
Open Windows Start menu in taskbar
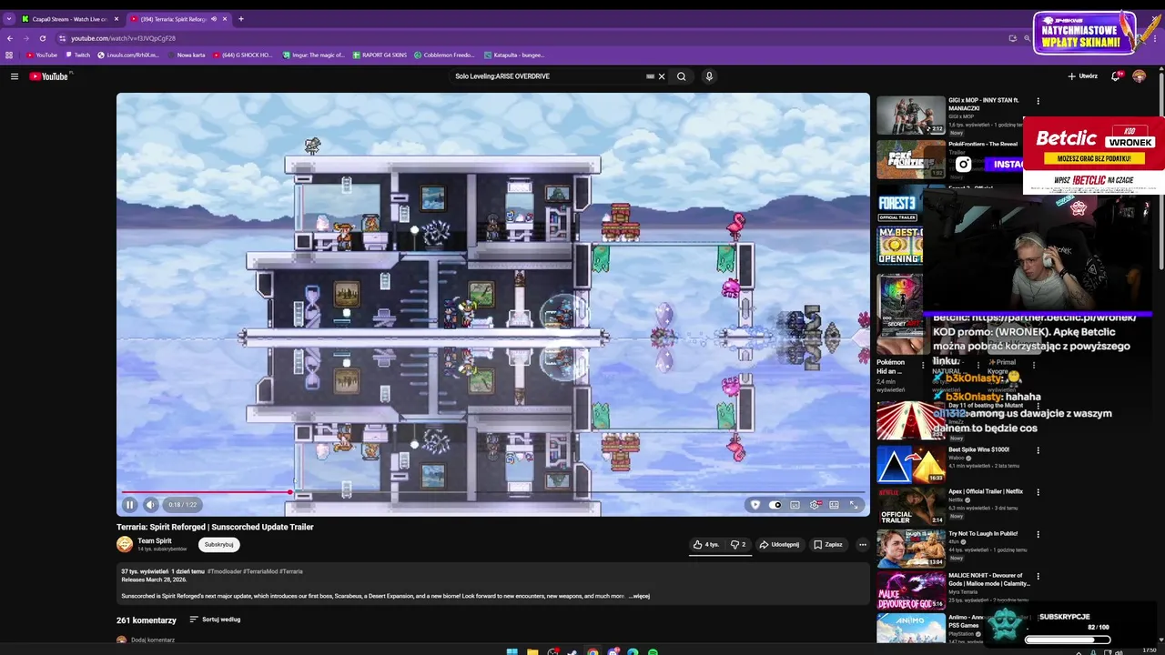[x=512, y=651]
